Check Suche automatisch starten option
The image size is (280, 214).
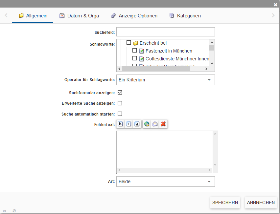tap(120, 114)
